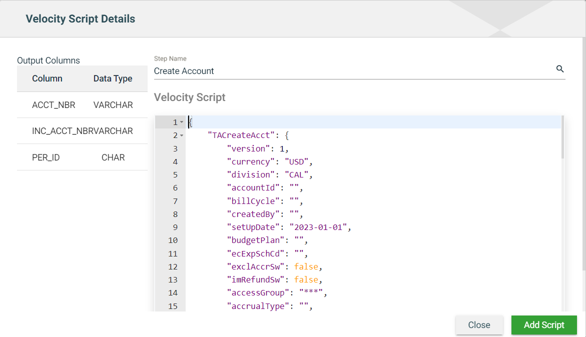Click the Add Script button
The height and width of the screenshot is (337, 586).
tap(543, 325)
